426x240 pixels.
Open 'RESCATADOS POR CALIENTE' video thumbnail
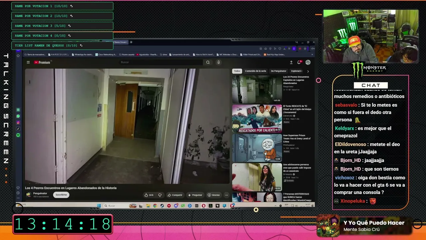coord(257,119)
